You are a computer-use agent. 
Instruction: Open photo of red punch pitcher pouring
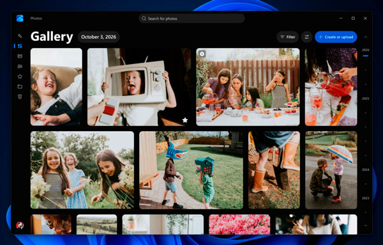[331, 87]
